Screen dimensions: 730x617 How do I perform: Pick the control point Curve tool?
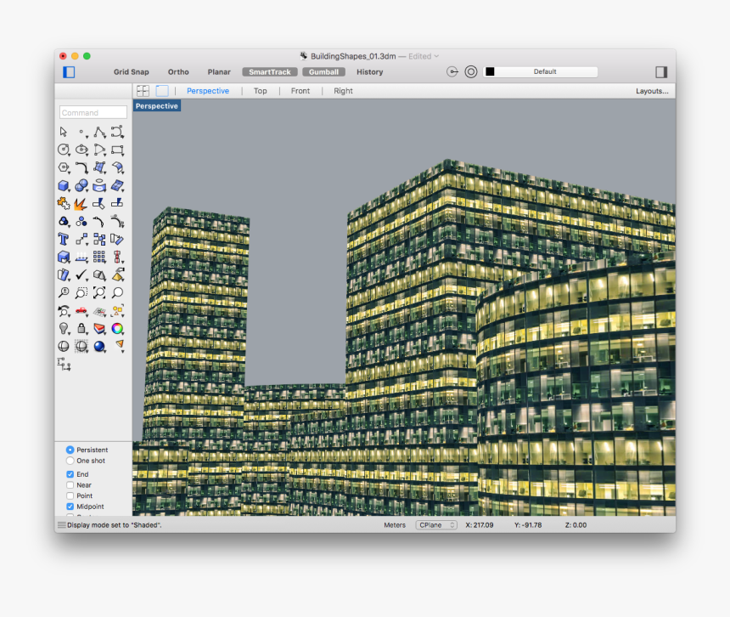click(117, 132)
